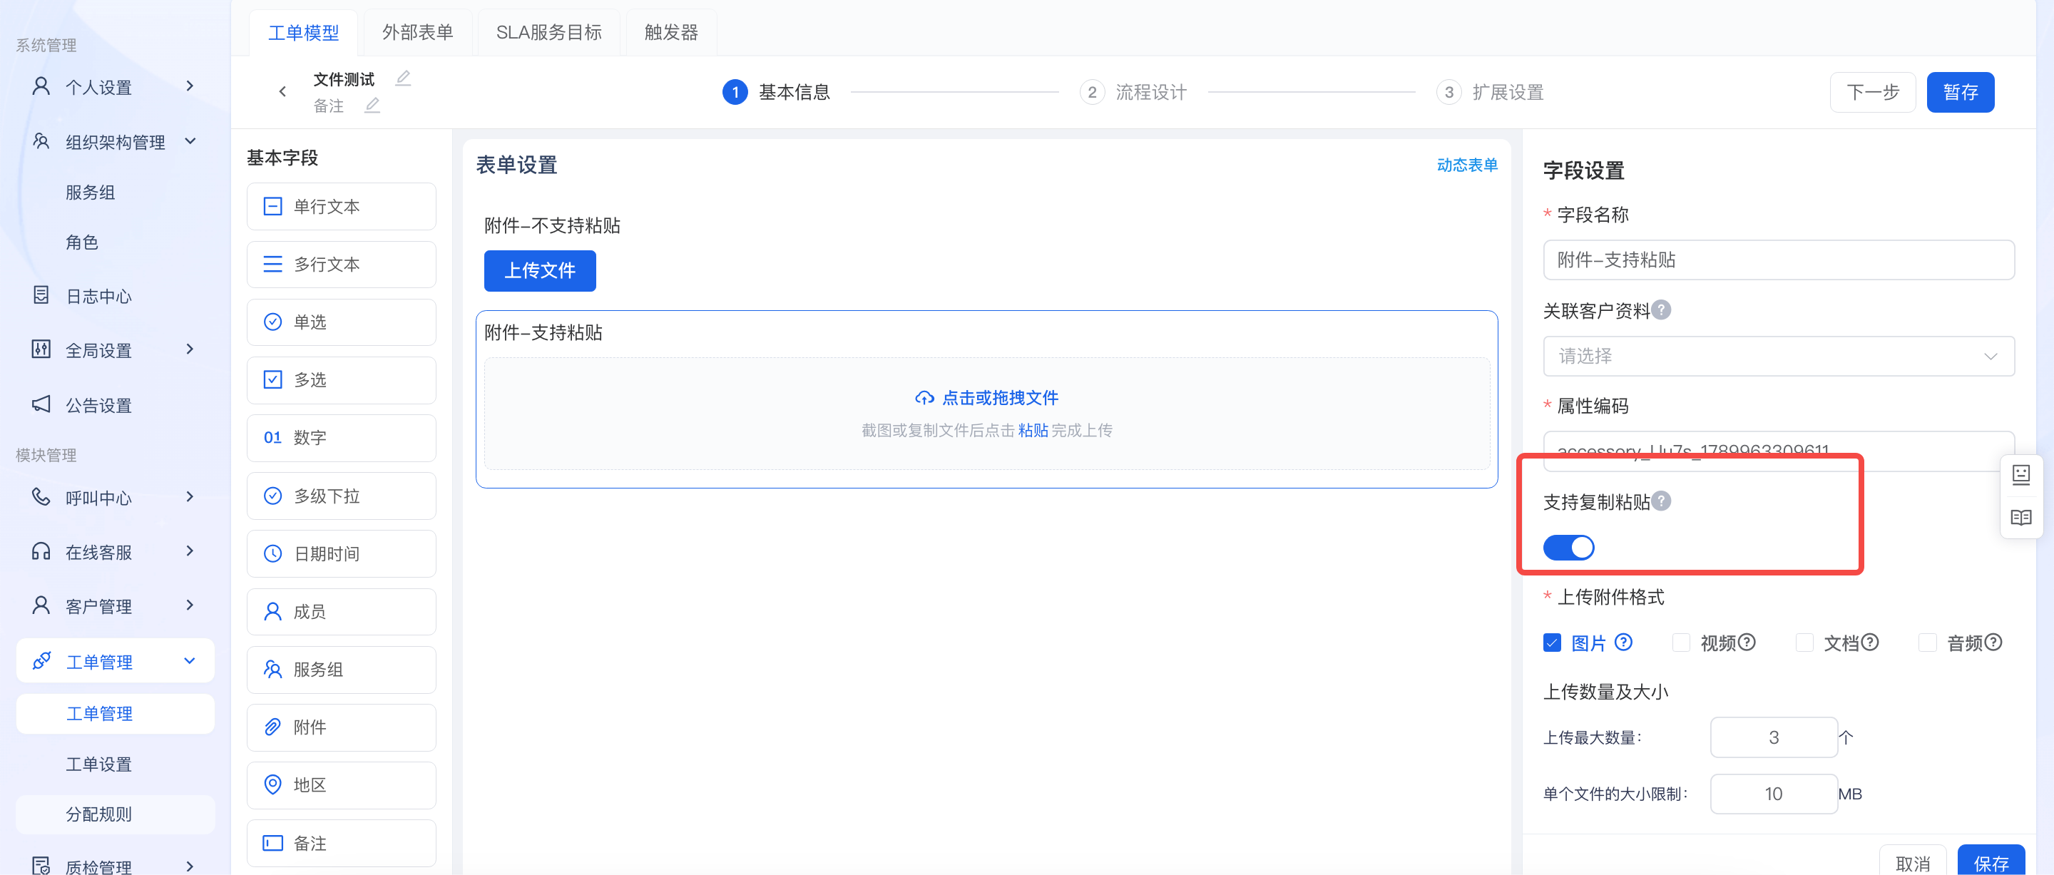Switch to the SLA服务目标 tab
Viewport: 2054px width, 875px height.
coord(548,32)
